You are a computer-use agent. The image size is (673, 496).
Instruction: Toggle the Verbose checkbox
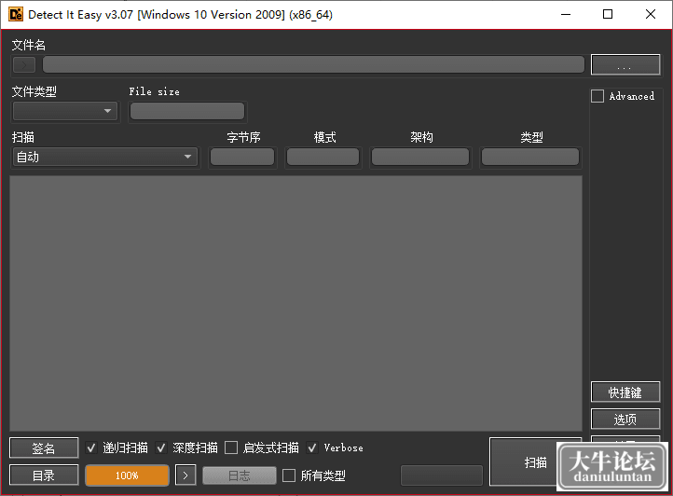(x=312, y=448)
